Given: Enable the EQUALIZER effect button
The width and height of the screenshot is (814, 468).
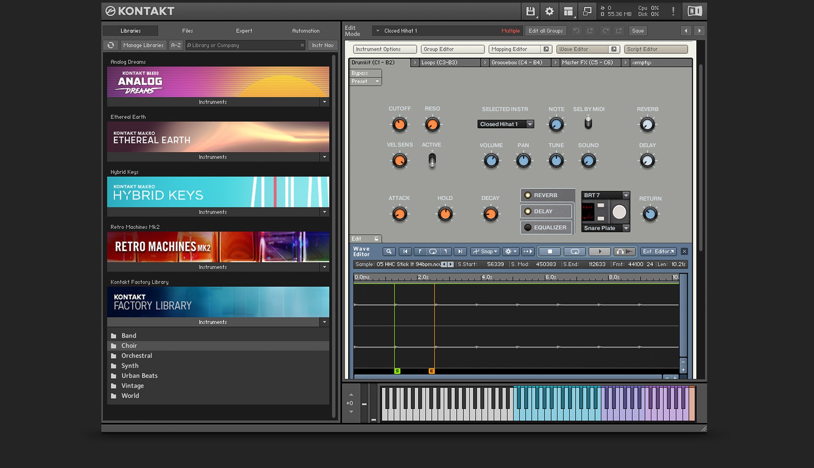Looking at the screenshot, I should 546,227.
